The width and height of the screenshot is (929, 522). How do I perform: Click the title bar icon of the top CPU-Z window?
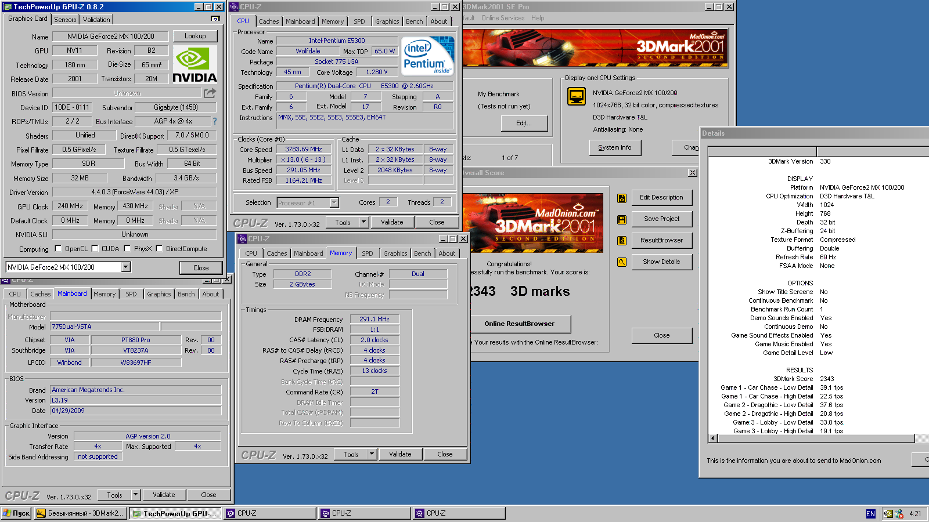point(234,7)
